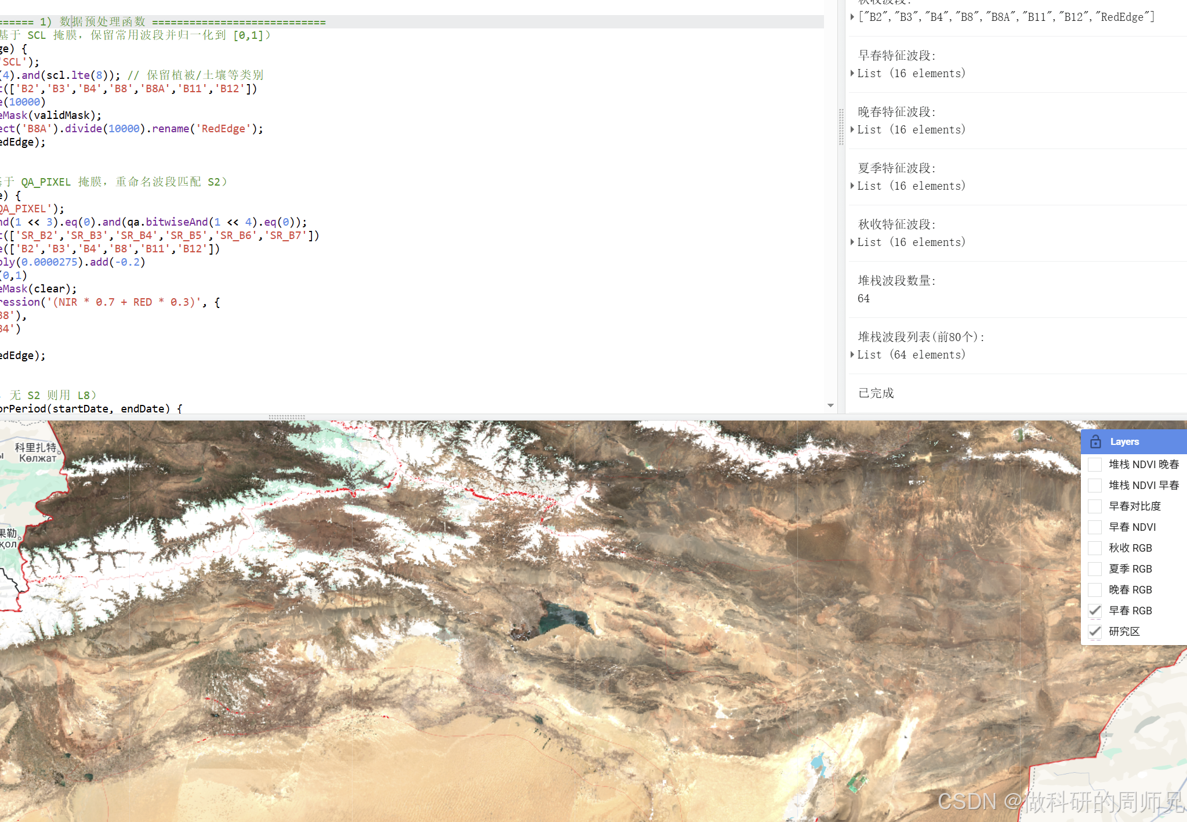The width and height of the screenshot is (1187, 822).
Task: Toggle the lock icon on the Layers panel
Action: tap(1097, 441)
